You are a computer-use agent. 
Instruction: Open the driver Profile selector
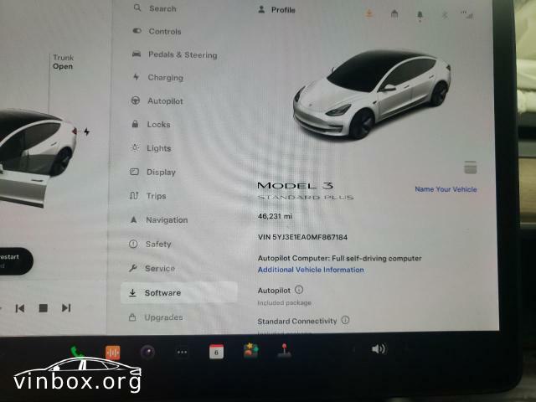pyautogui.click(x=276, y=10)
